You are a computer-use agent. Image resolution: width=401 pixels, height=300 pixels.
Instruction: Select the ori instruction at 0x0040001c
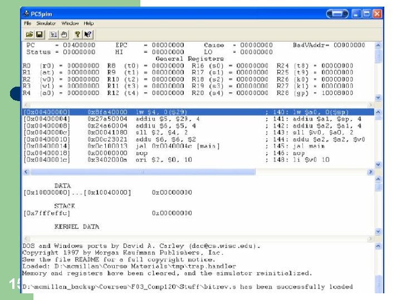pos(176,160)
